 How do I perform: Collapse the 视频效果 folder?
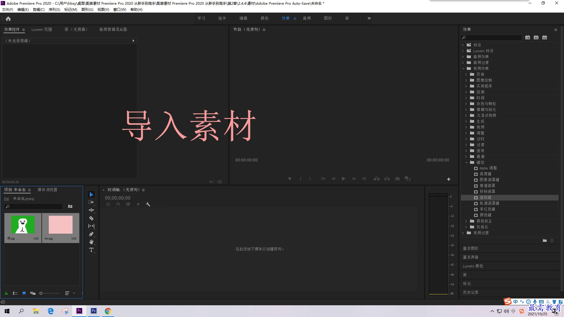pyautogui.click(x=463, y=68)
